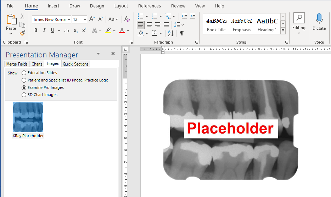This screenshot has height=197, width=331.
Task: Open the Borders dropdown arrow
Action: pyautogui.click(x=161, y=33)
